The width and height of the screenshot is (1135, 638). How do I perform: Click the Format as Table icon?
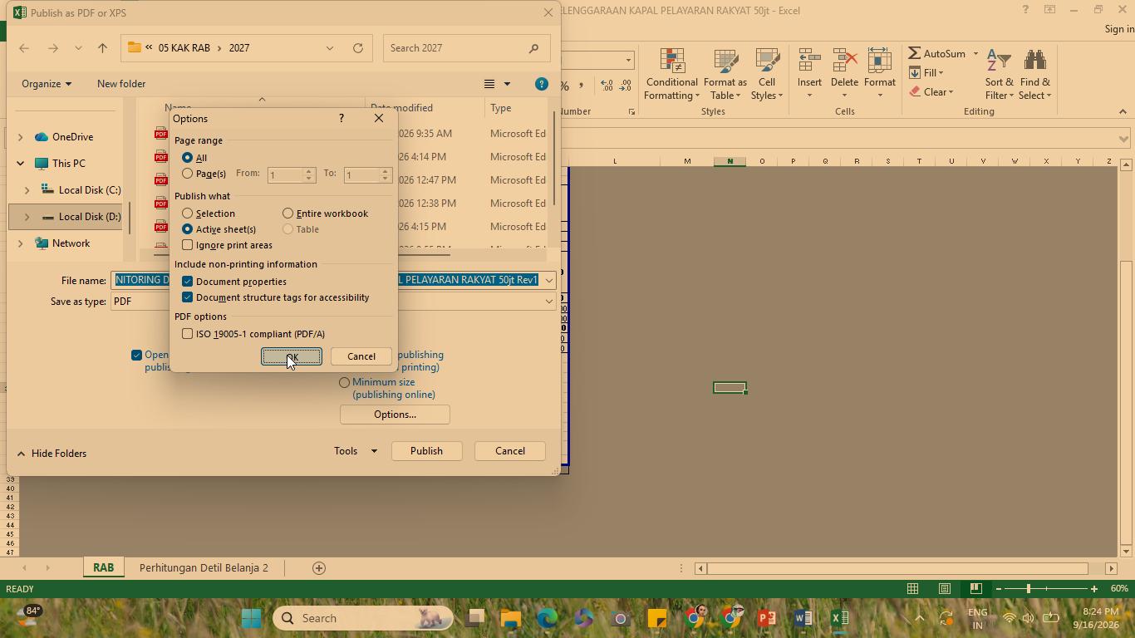click(725, 63)
